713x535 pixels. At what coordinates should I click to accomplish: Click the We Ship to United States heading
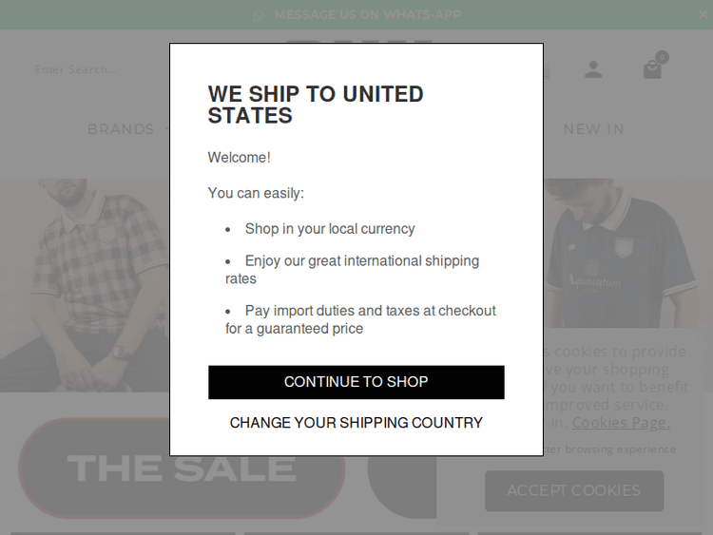[316, 105]
